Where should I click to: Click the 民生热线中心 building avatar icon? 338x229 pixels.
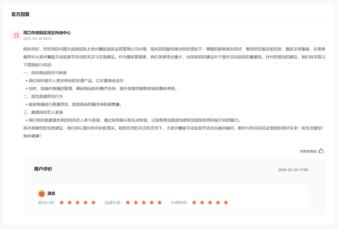coord(16,35)
